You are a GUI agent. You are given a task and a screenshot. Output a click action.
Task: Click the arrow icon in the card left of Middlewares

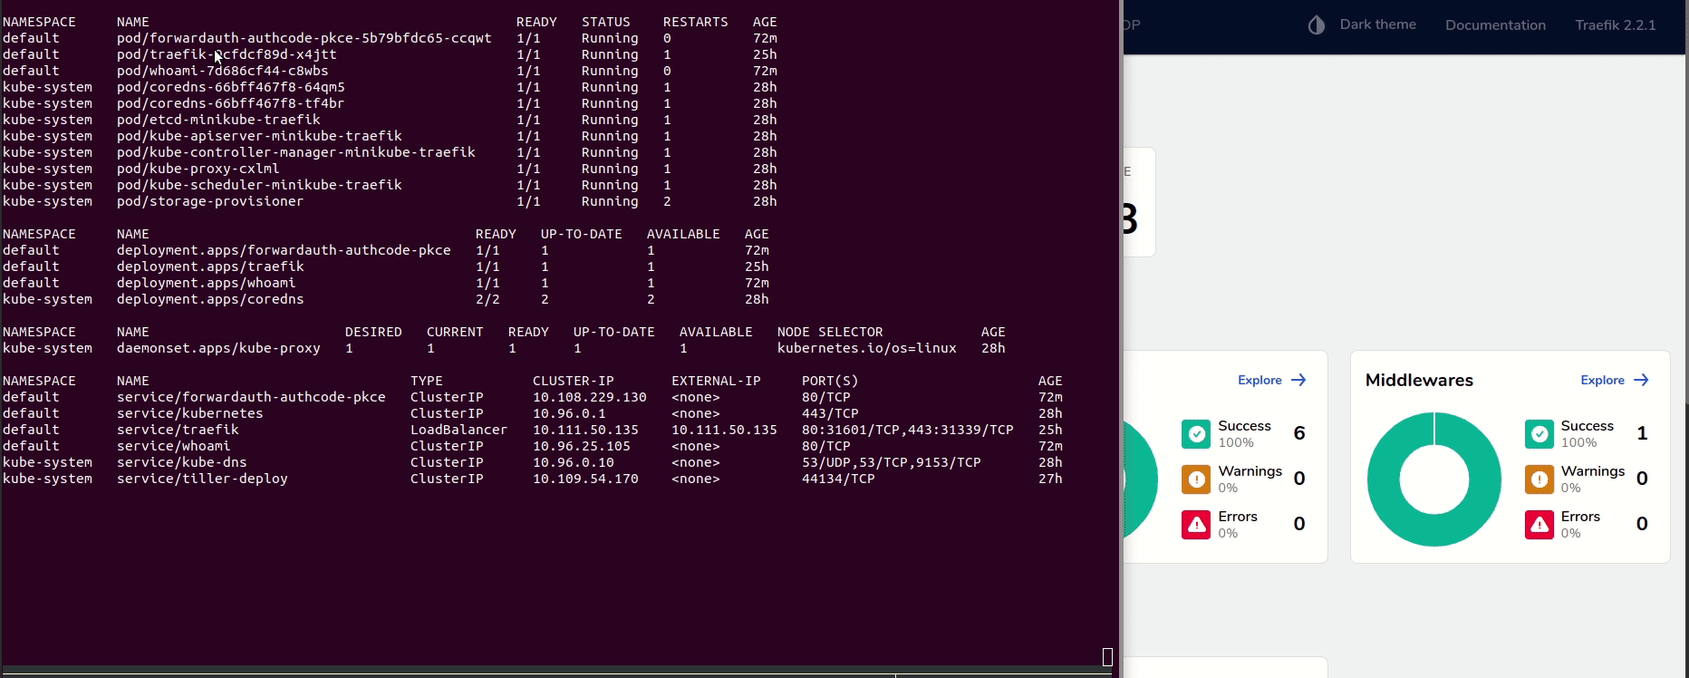(x=1298, y=380)
